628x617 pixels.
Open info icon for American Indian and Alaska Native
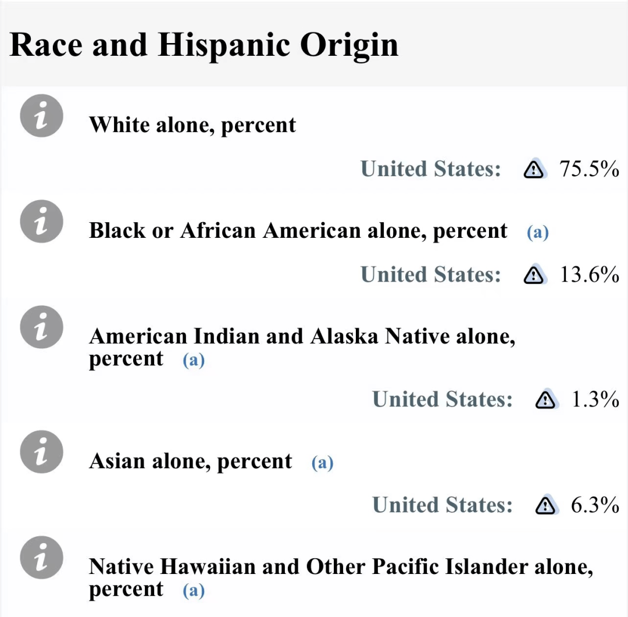42,327
